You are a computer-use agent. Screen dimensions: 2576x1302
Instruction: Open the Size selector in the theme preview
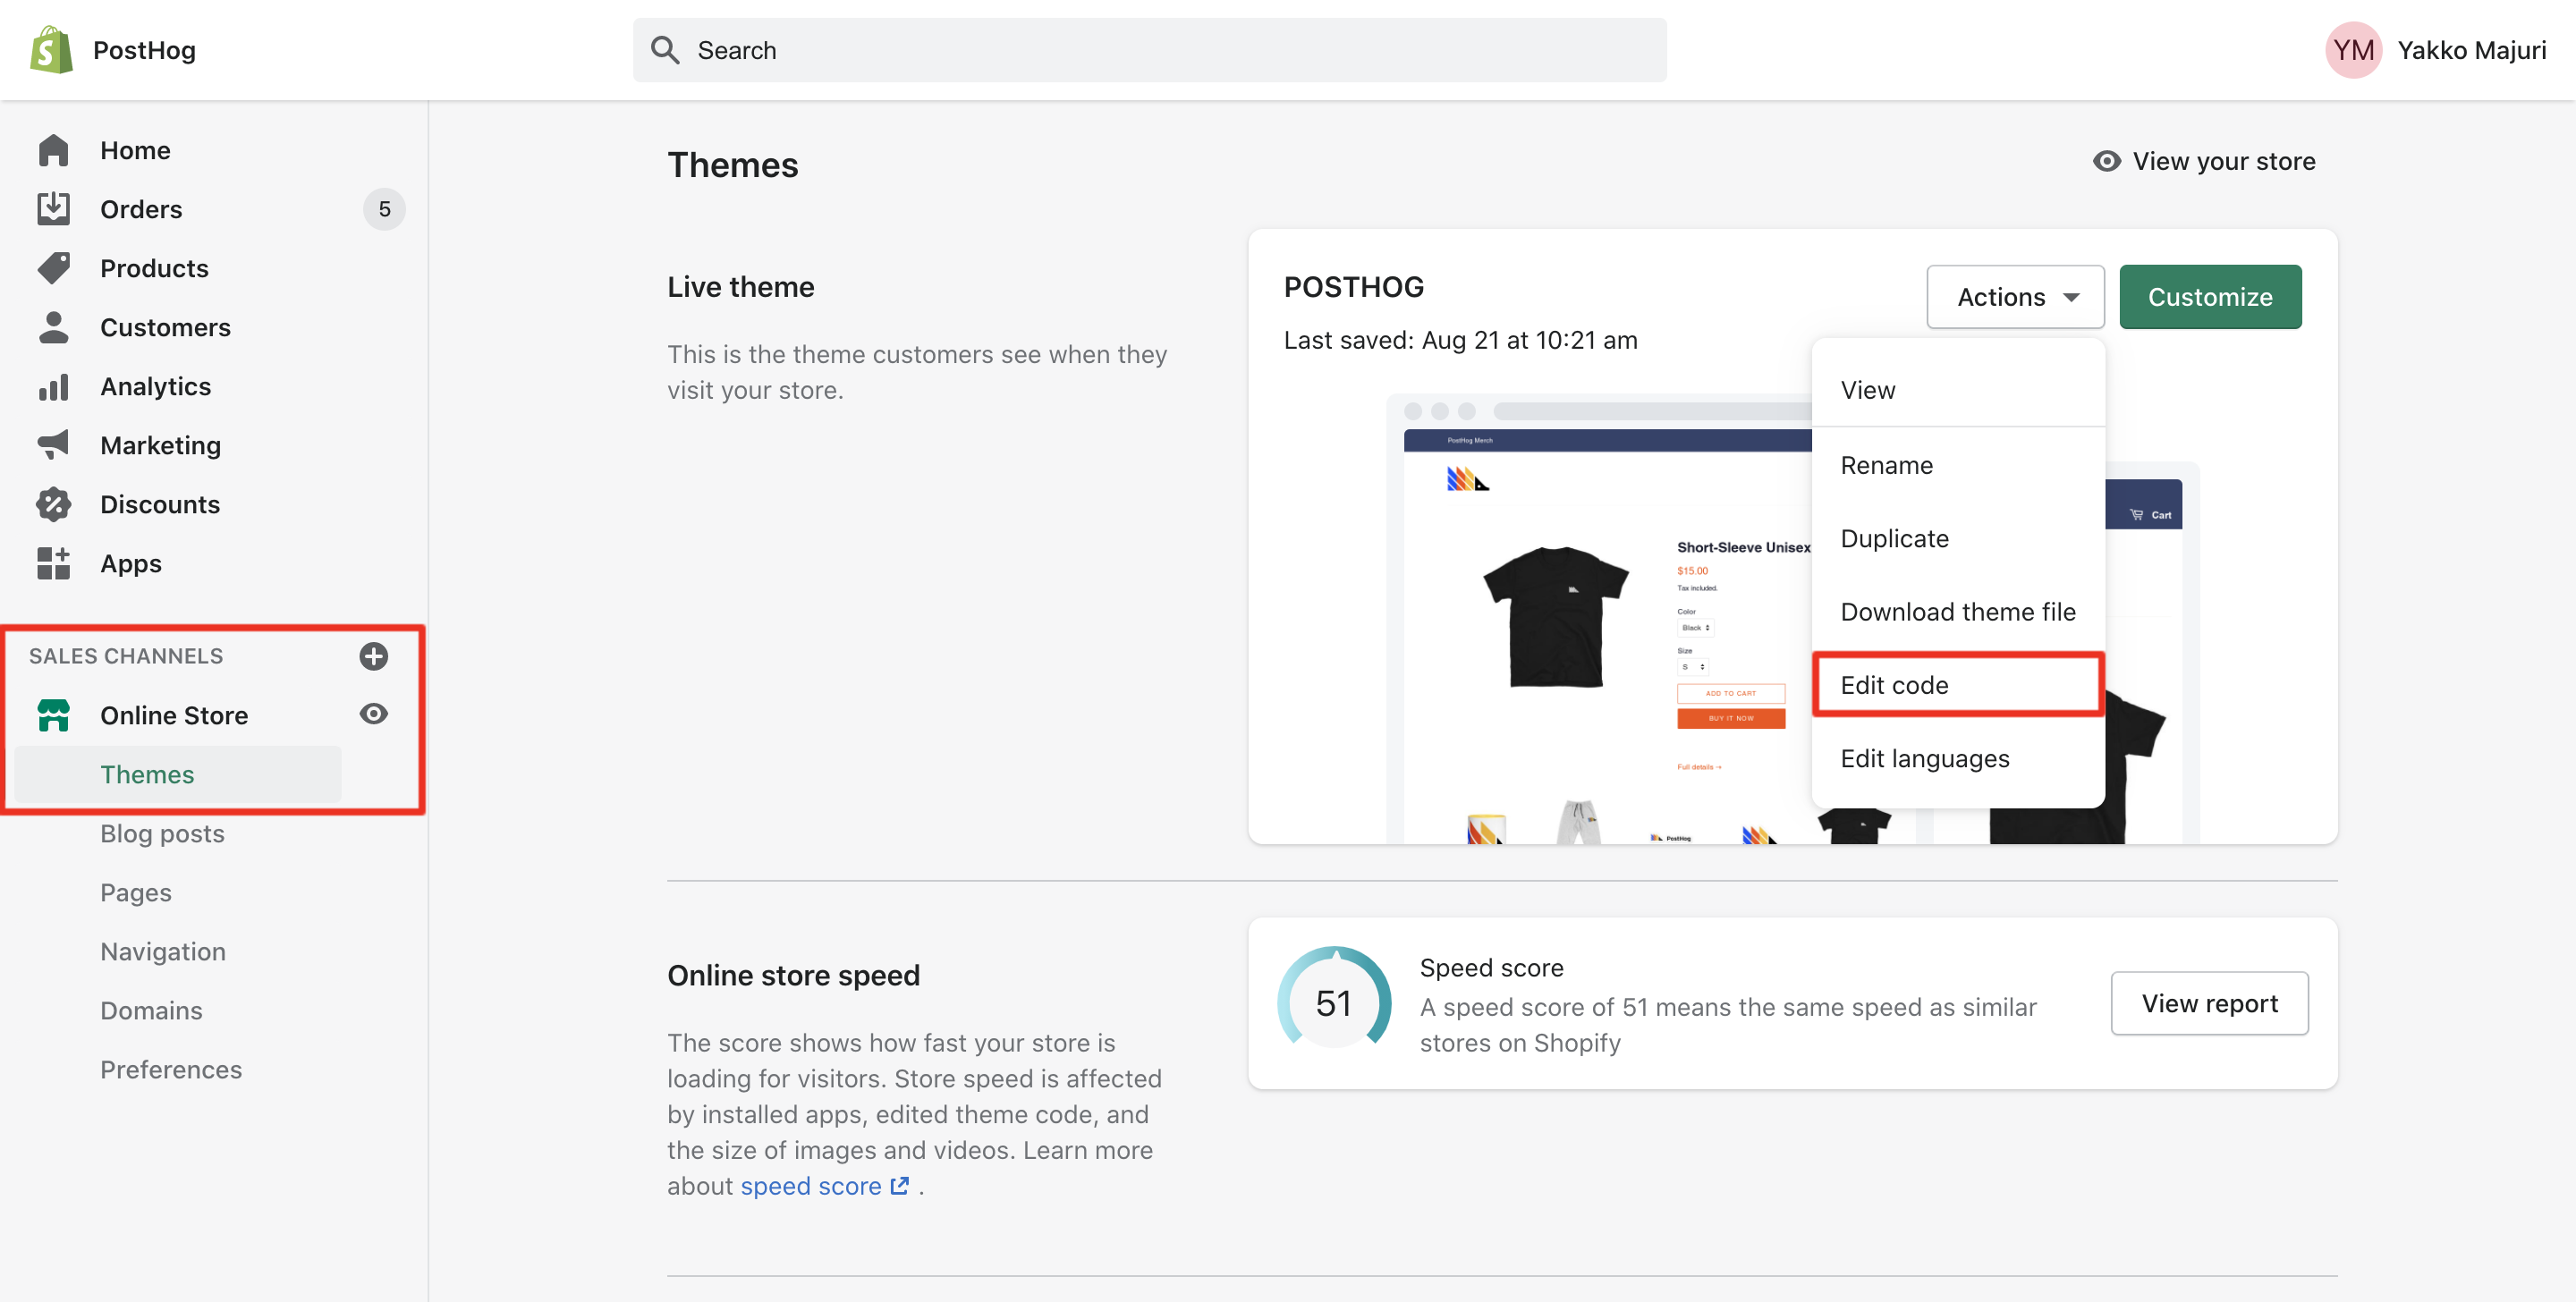coord(1694,666)
